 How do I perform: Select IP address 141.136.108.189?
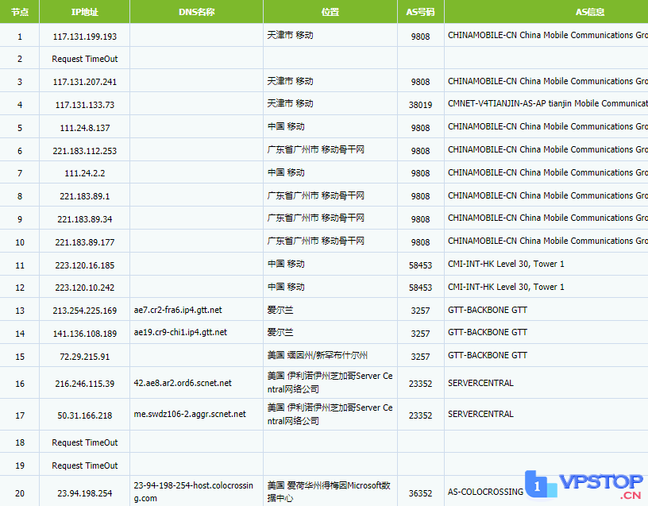point(85,334)
